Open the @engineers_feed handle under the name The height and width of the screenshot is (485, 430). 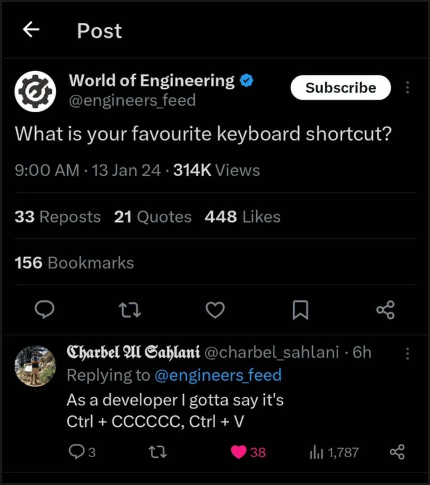pos(132,101)
